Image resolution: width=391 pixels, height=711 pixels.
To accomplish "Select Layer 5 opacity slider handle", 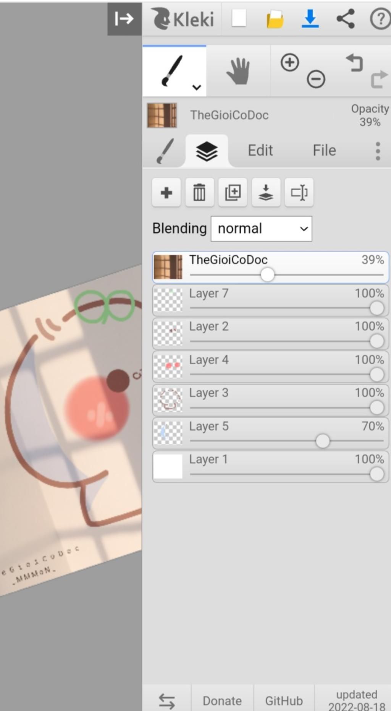I will [323, 441].
